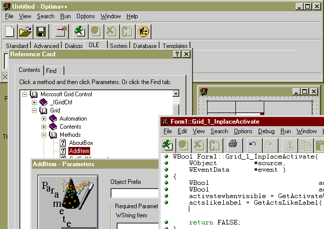Switch to the Database component palette tab

click(145, 46)
